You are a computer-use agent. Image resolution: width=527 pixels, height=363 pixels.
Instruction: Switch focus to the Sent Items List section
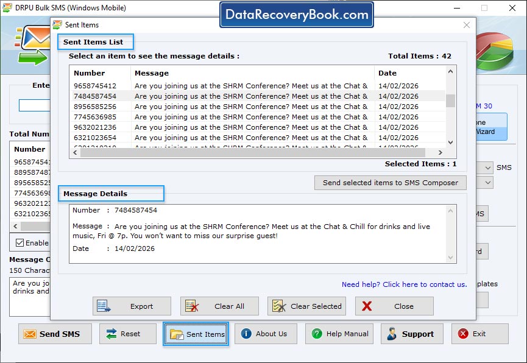point(95,41)
